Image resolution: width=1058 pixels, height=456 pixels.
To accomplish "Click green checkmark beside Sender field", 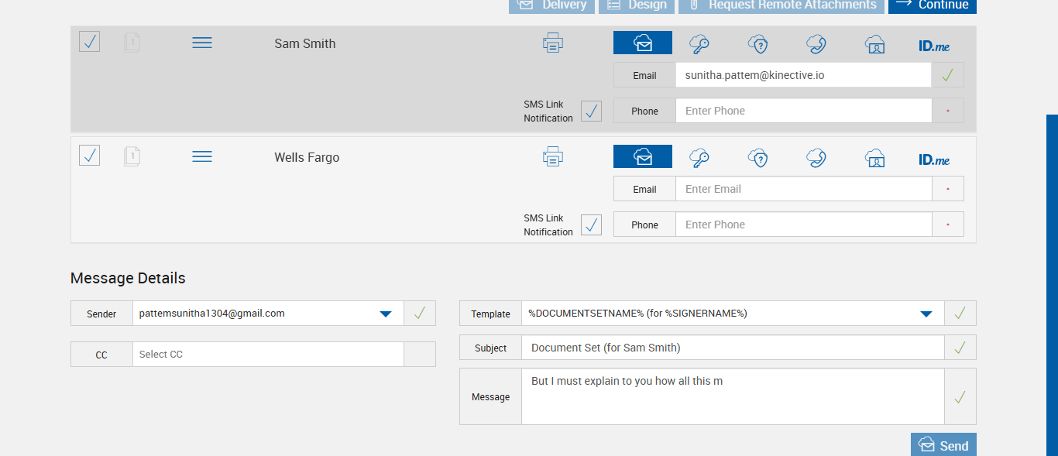I will point(420,314).
